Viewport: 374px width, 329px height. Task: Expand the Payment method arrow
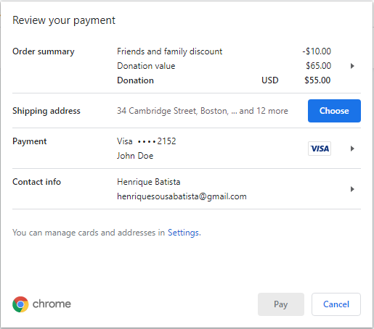(x=352, y=149)
